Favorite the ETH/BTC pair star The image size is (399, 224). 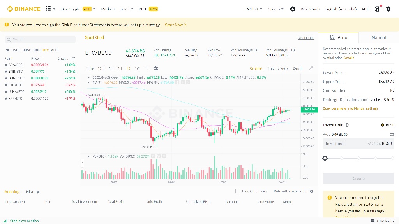(x=6, y=85)
